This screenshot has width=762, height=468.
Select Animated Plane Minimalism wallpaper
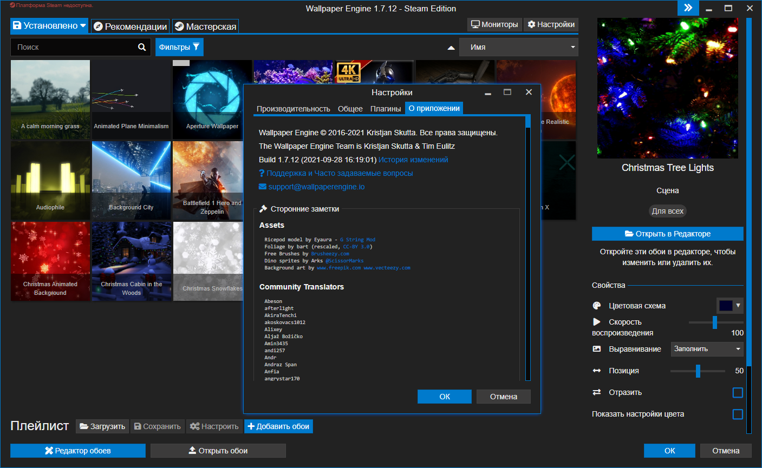131,100
